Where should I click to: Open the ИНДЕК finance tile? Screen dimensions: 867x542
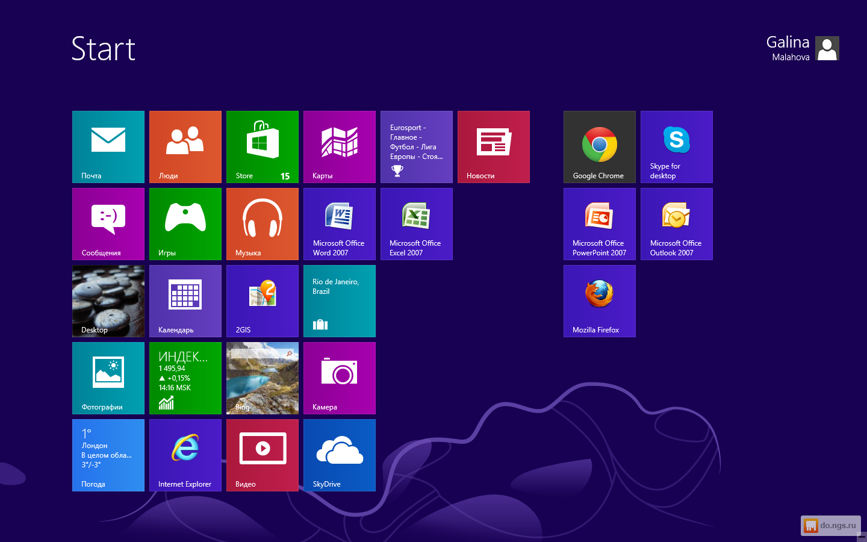185,378
